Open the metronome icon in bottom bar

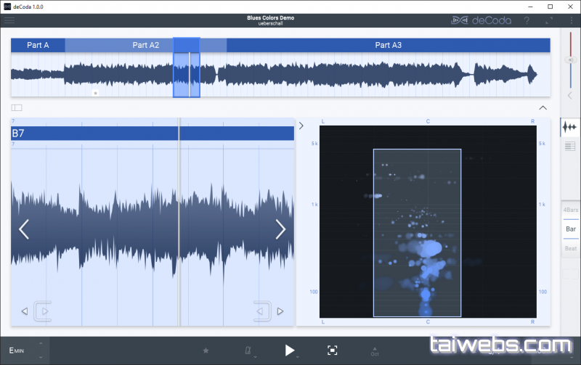[x=249, y=350]
